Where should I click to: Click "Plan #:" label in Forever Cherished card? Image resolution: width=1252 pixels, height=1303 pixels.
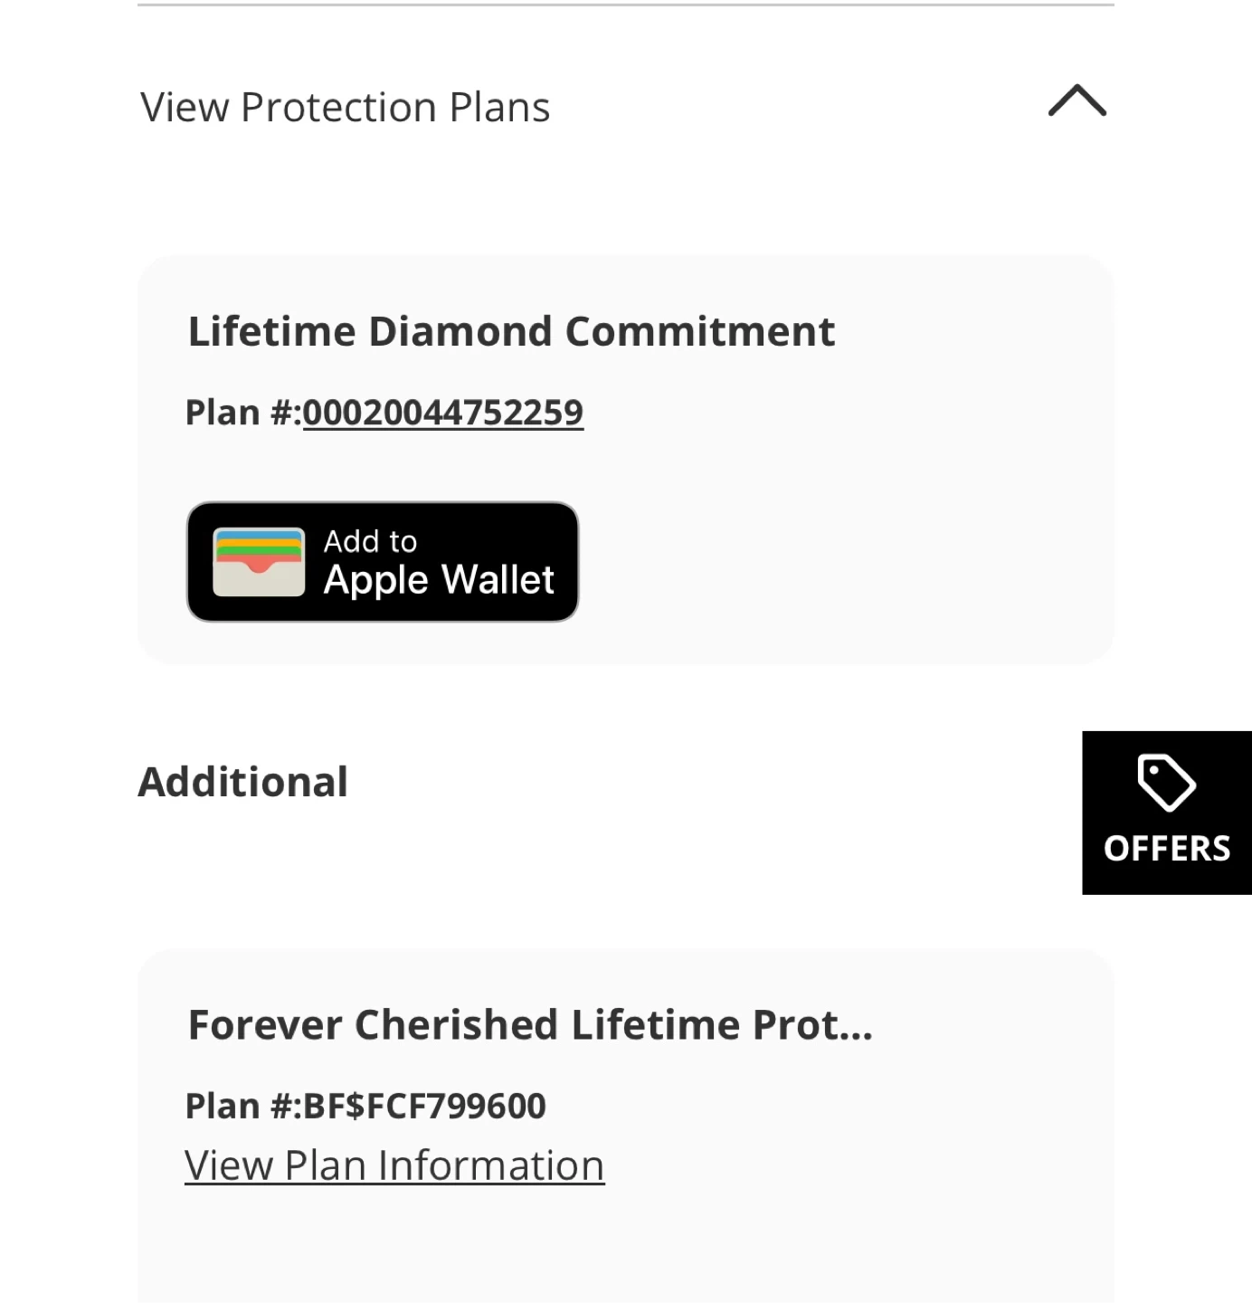point(242,1106)
